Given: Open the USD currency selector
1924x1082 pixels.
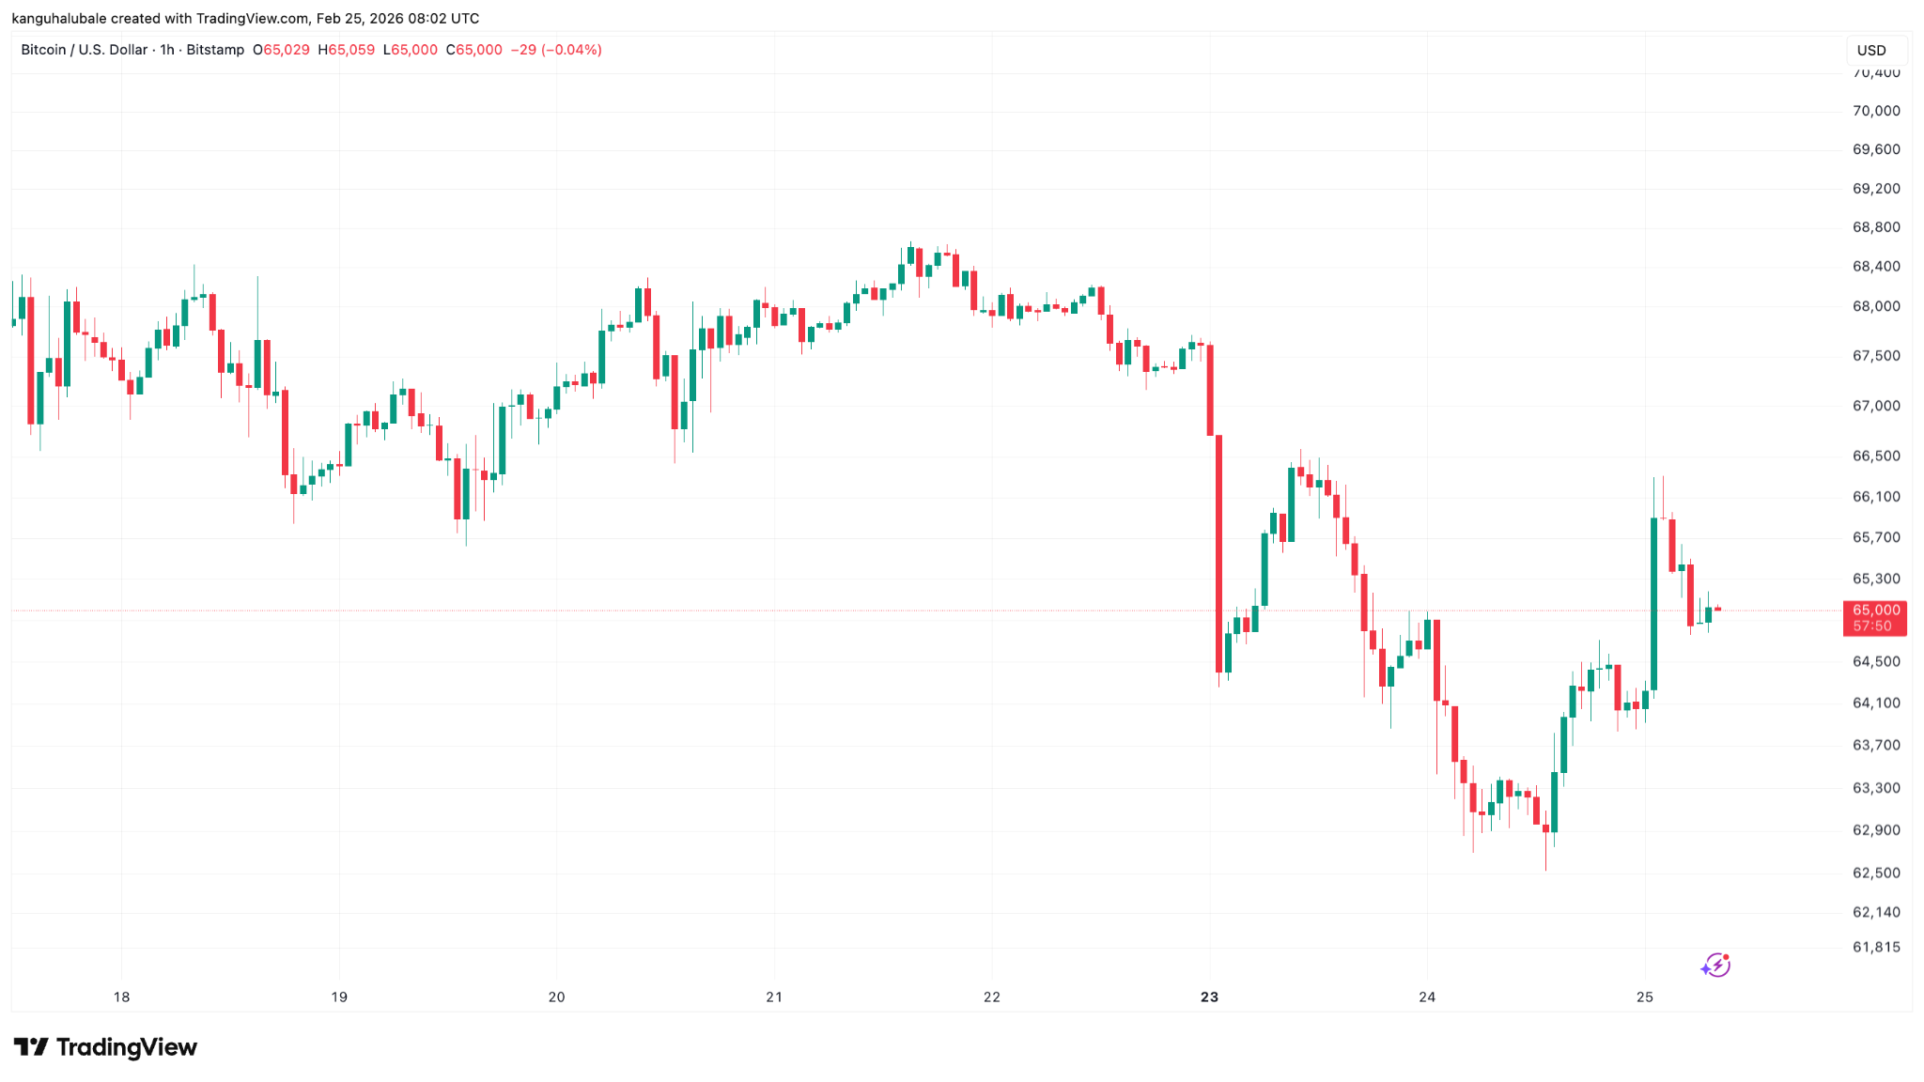Looking at the screenshot, I should coord(1870,50).
